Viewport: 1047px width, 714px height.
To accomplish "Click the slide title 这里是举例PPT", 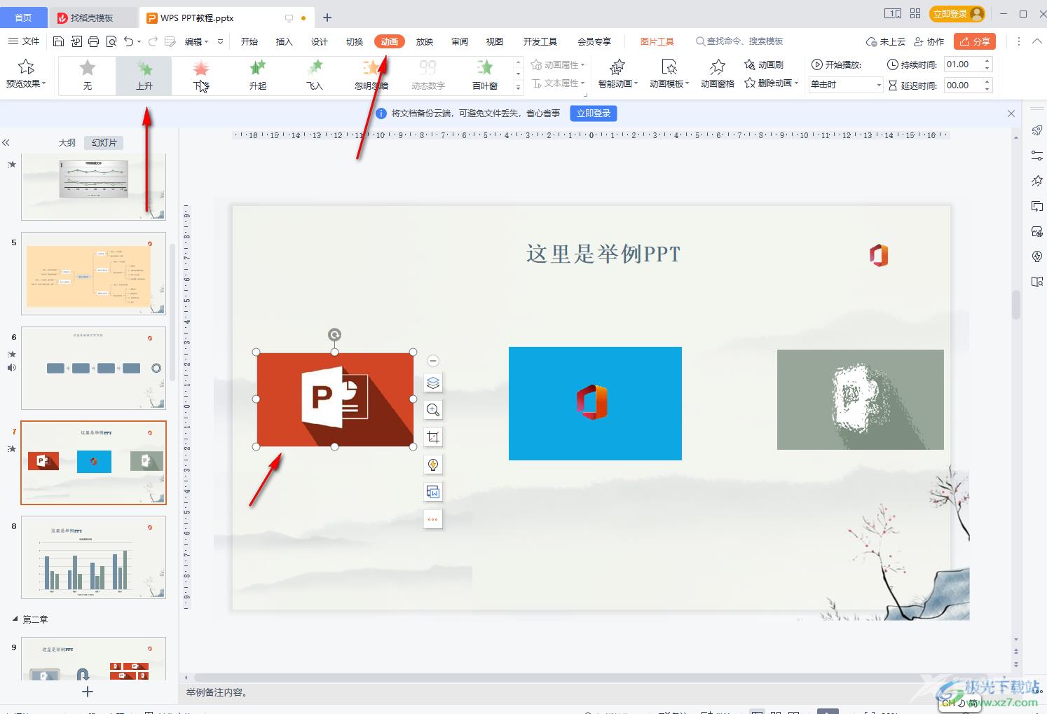I will click(x=603, y=254).
